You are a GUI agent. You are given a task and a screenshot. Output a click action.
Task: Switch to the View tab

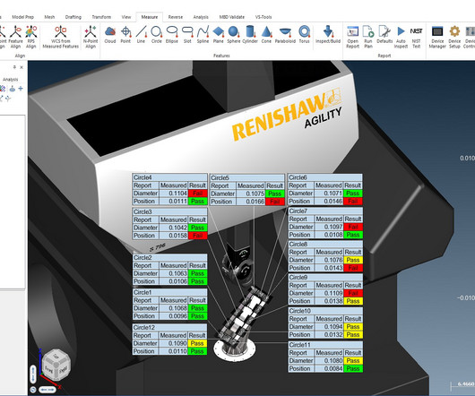tap(126, 17)
